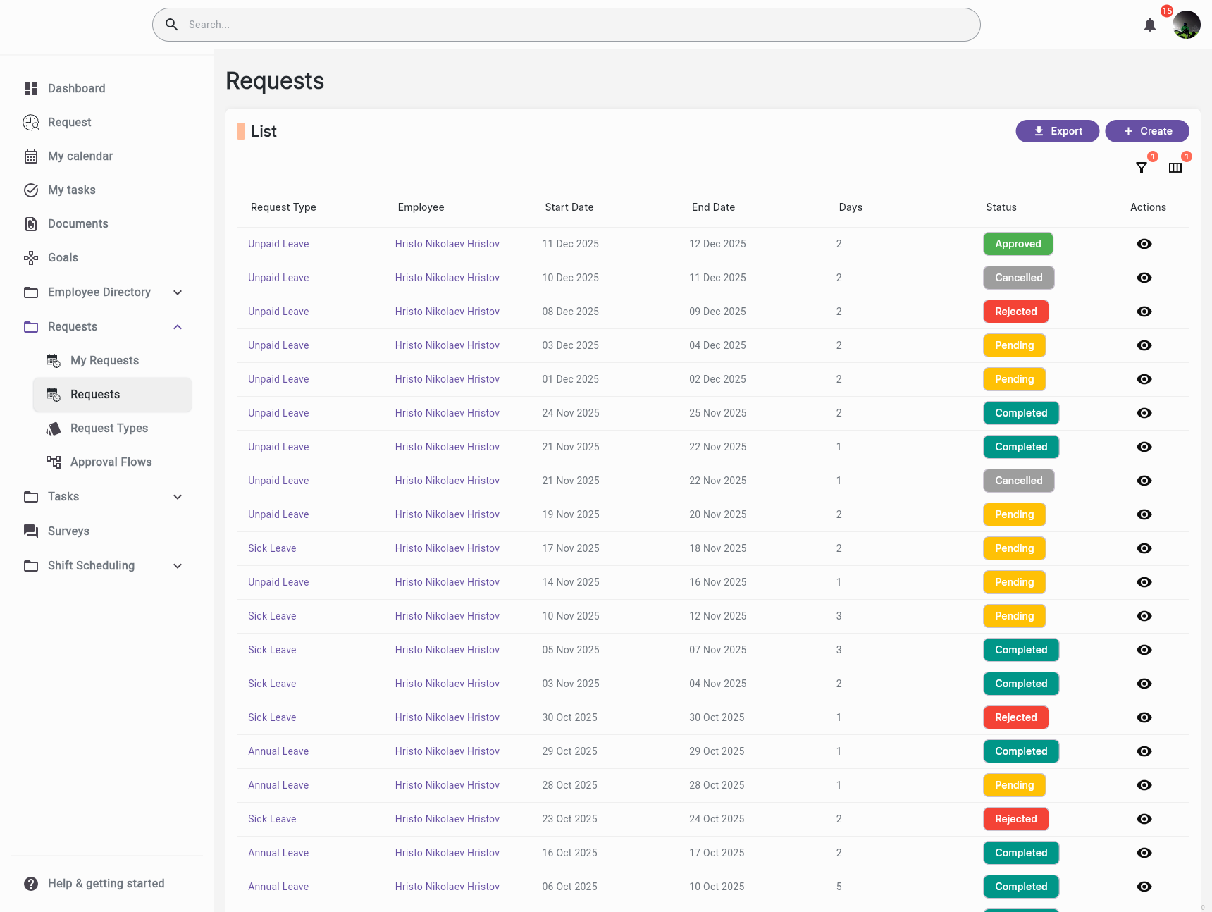View the 08 Dec 2025 rejected request
Image resolution: width=1212 pixels, height=912 pixels.
1144,312
